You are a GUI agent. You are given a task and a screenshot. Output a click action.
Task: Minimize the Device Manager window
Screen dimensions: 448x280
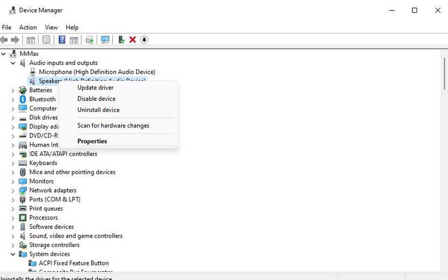pos(392,10)
